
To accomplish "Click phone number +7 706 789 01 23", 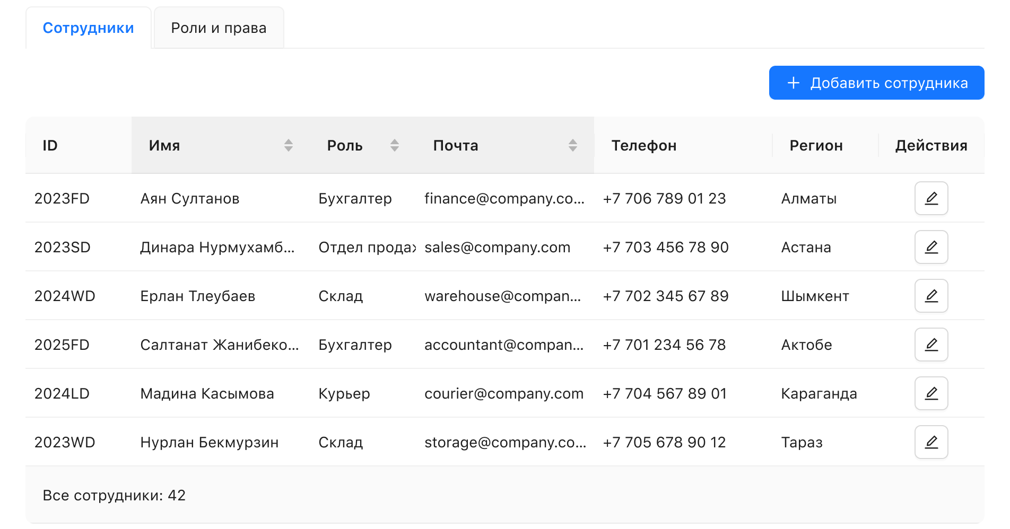I will (x=664, y=199).
